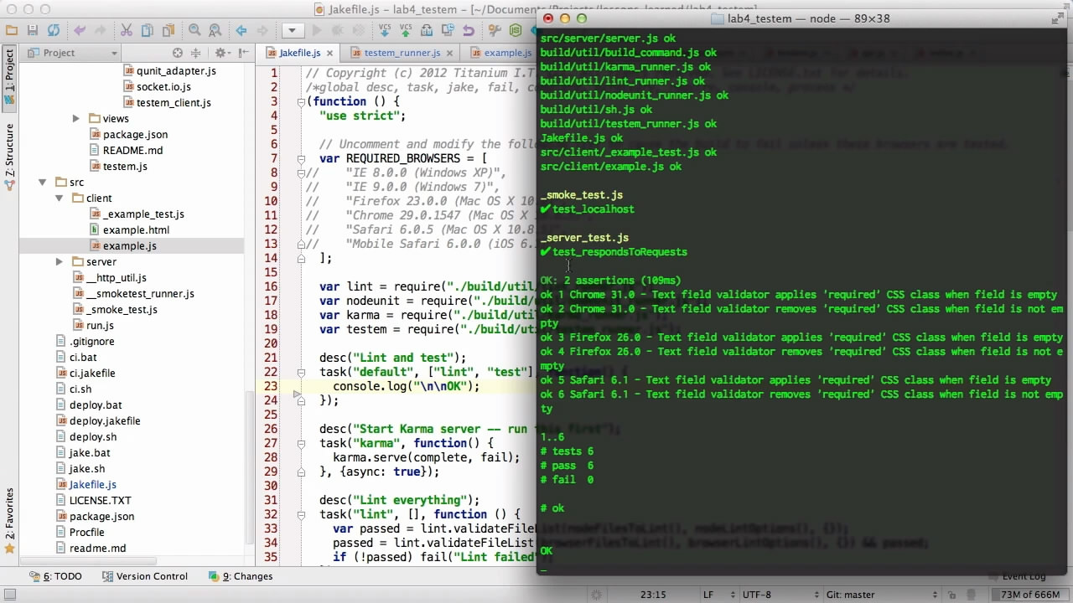
Task: Click the Scroll from Source target icon
Action: tap(178, 53)
